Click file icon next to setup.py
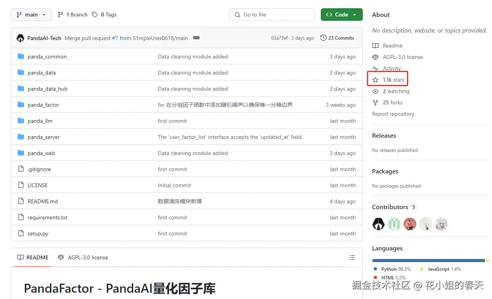The image size is (492, 299). click(21, 233)
